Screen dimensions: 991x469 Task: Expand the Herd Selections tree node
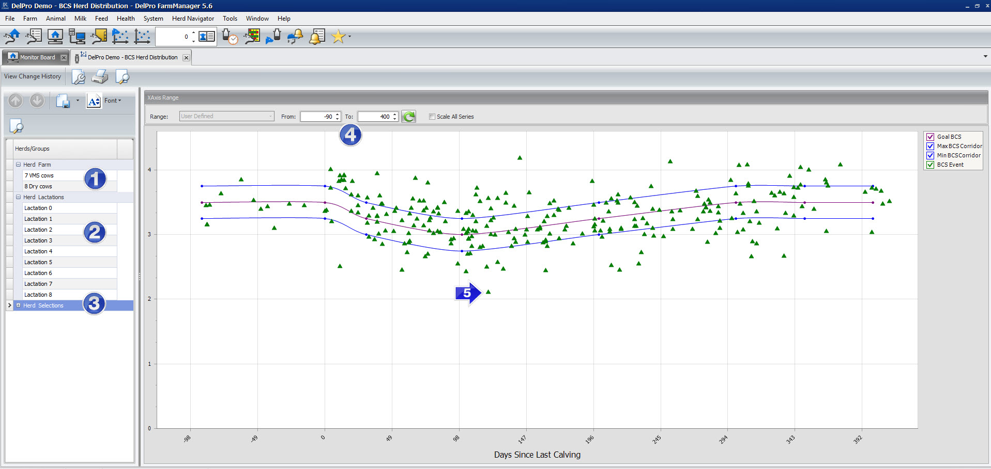(19, 305)
